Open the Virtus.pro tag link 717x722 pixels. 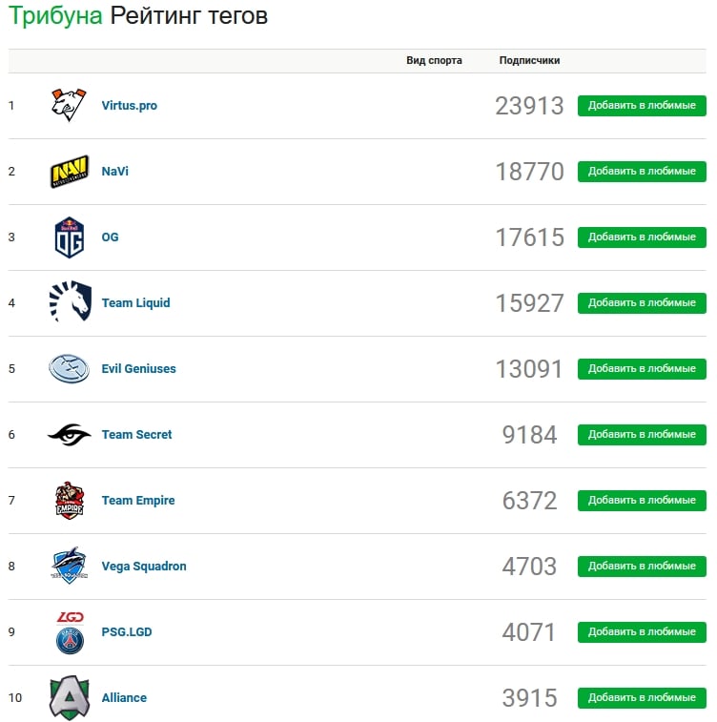[x=129, y=106]
